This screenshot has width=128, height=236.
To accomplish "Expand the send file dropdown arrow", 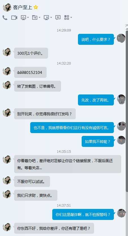I will click(x=40, y=17).
